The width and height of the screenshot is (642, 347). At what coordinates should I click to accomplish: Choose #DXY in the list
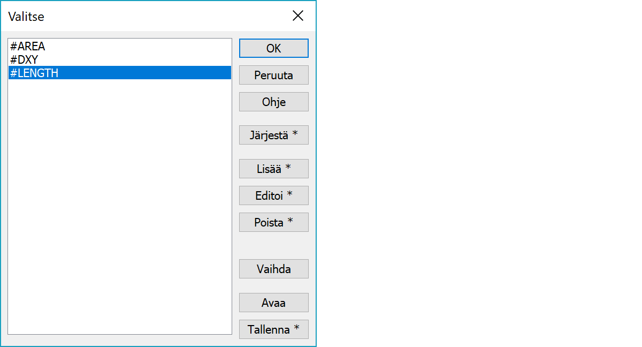pos(24,60)
